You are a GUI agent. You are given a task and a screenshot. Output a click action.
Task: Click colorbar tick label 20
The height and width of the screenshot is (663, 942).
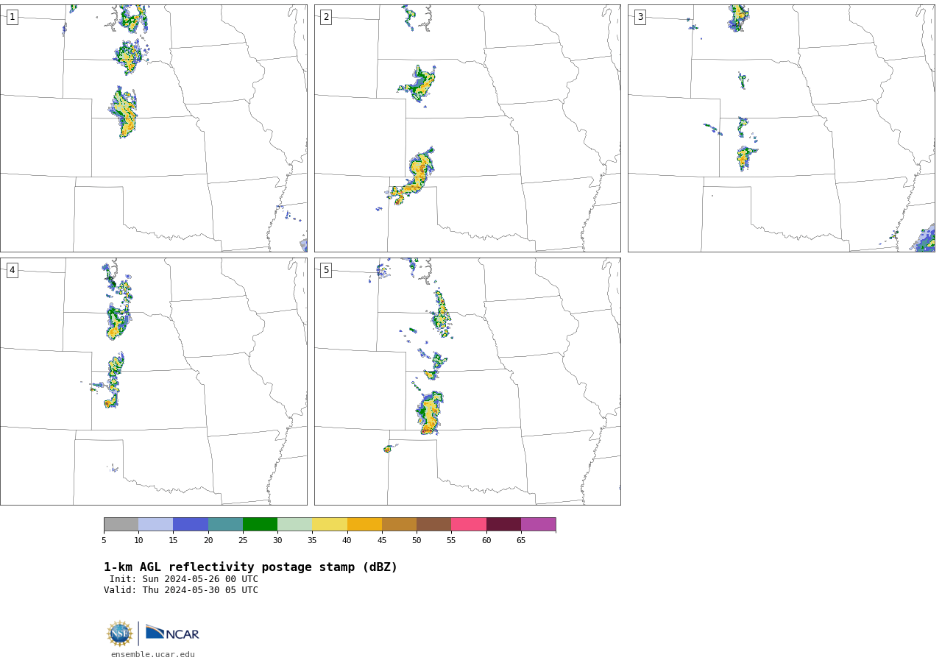(x=208, y=541)
